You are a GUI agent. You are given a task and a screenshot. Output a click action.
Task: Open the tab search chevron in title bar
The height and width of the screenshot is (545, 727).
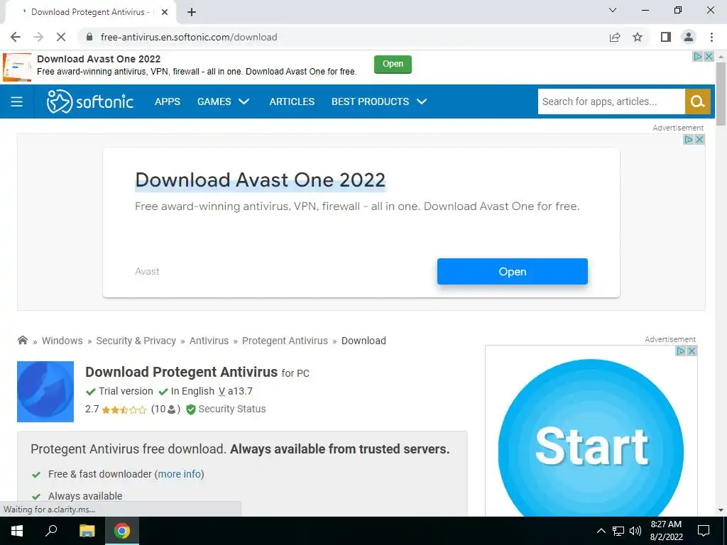(613, 10)
